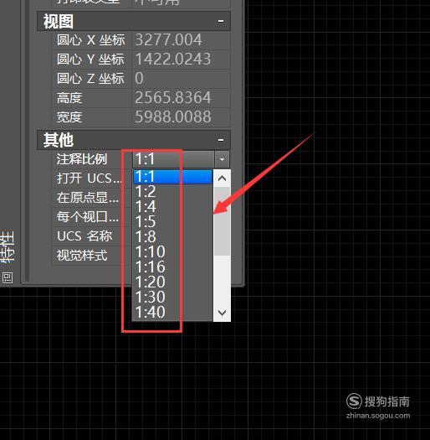The height and width of the screenshot is (440, 430).
Task: Click the palette properties icon below 特性
Action: tap(8, 278)
